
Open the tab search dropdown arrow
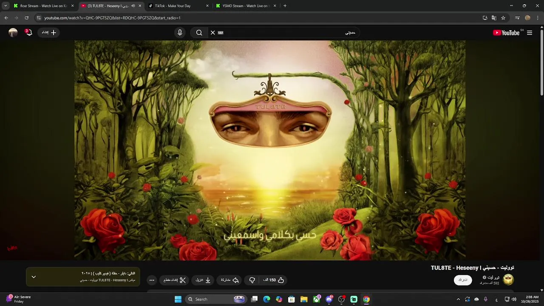pos(6,6)
